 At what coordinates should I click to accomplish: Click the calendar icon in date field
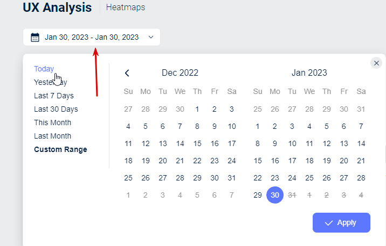[x=35, y=37]
